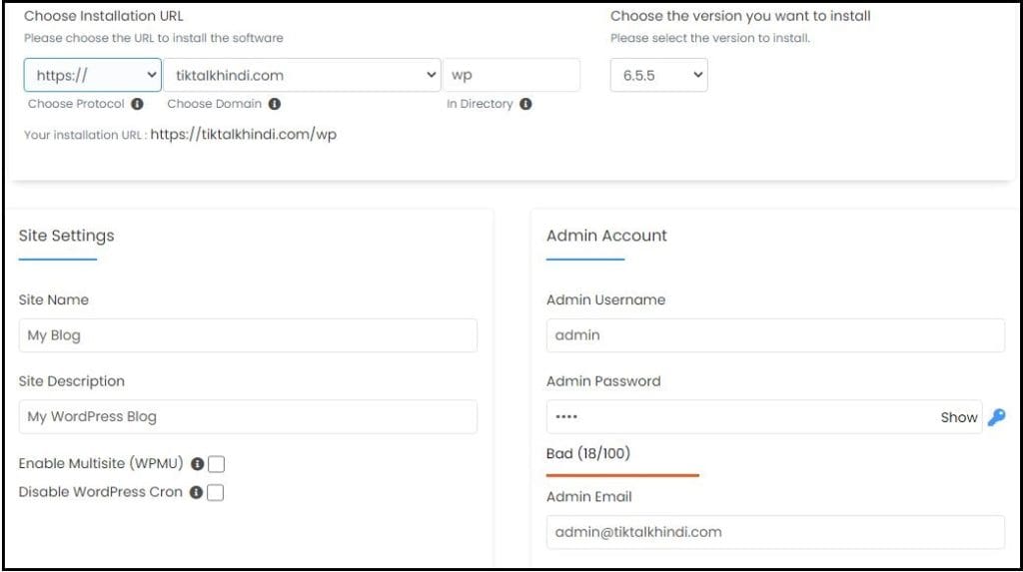Open the https:// protocol dropdown
Screen dimensions: 1023x572
pyautogui.click(x=93, y=75)
